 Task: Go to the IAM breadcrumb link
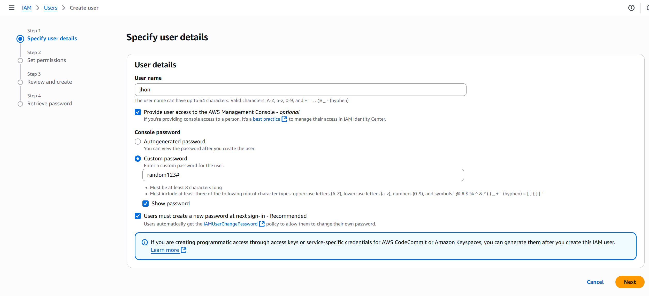27,8
